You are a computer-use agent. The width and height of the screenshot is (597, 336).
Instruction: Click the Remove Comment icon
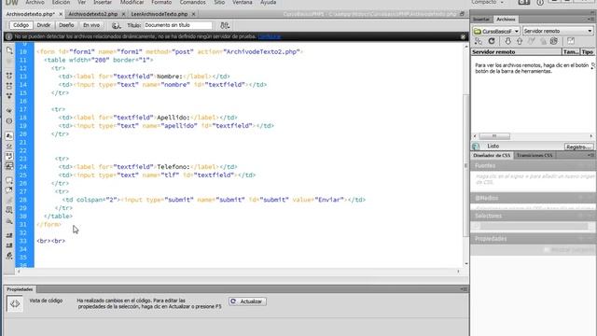(x=9, y=190)
